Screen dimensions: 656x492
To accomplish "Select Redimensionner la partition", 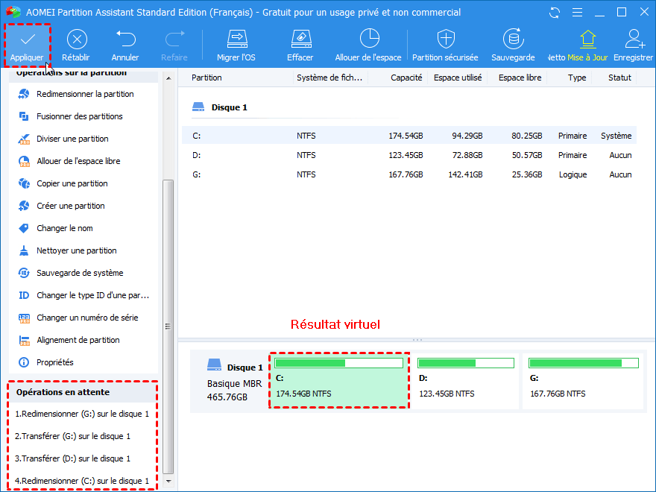I will 83,94.
